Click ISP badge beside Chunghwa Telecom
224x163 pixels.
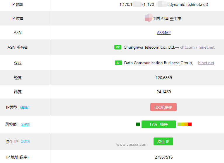(x=118, y=47)
